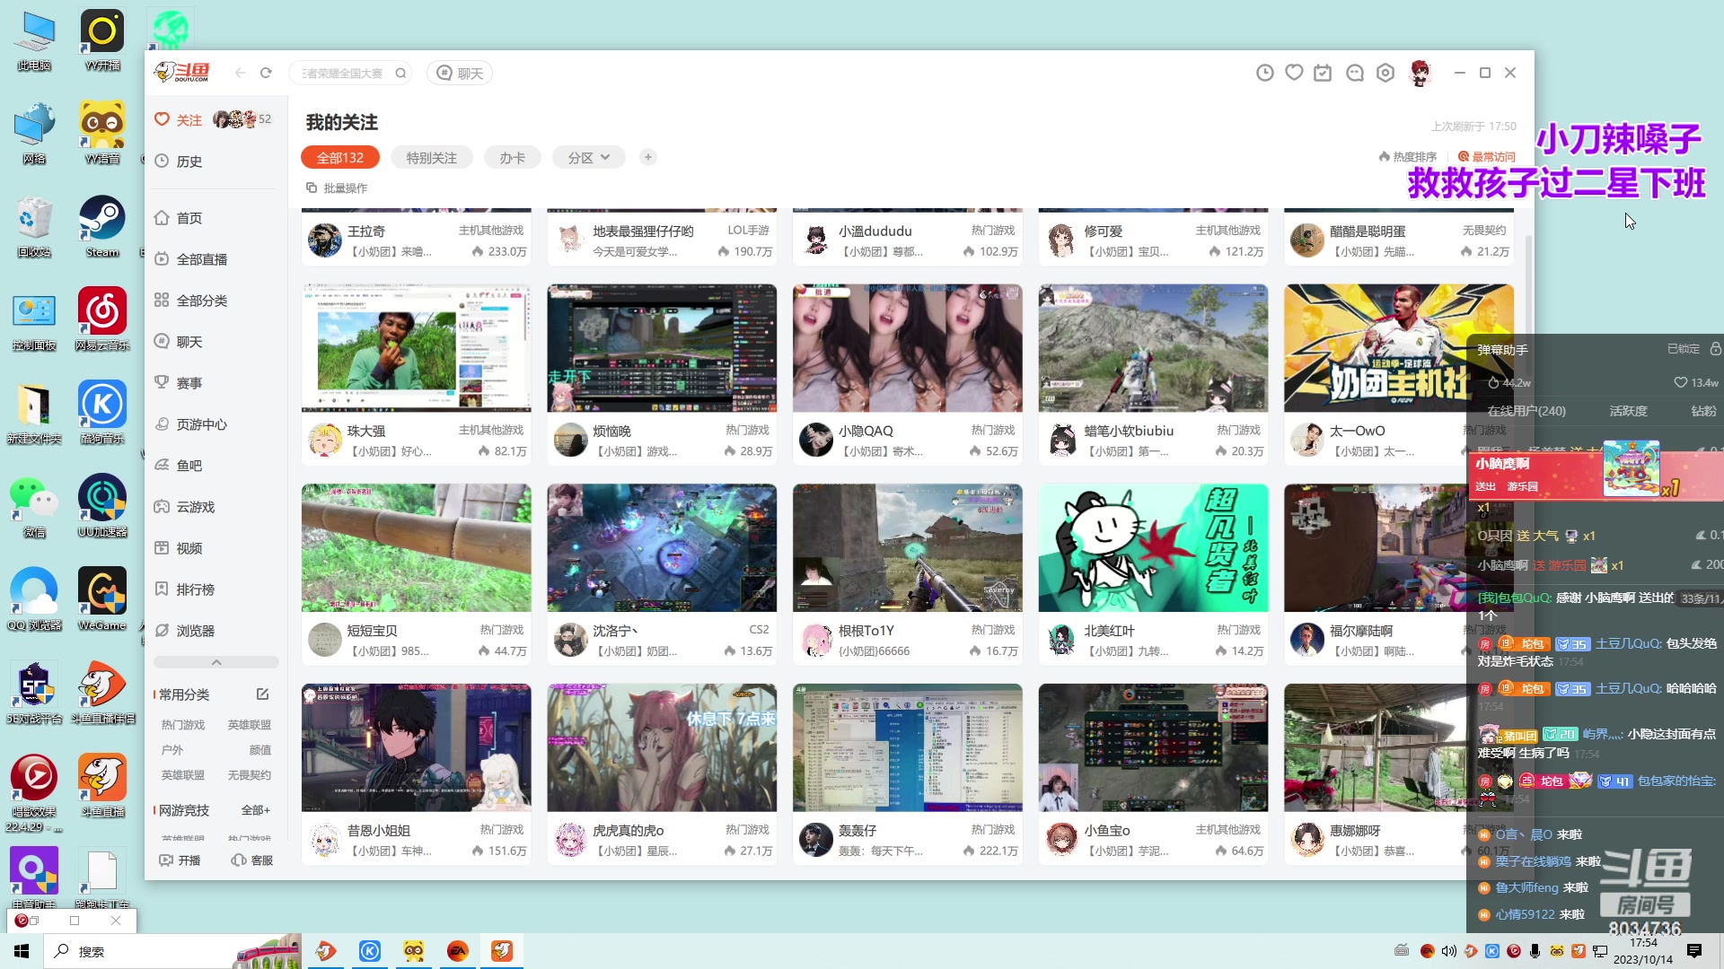Image resolution: width=1724 pixels, height=969 pixels.
Task: Open the hexagon settings icon in the title bar
Action: point(1385,73)
